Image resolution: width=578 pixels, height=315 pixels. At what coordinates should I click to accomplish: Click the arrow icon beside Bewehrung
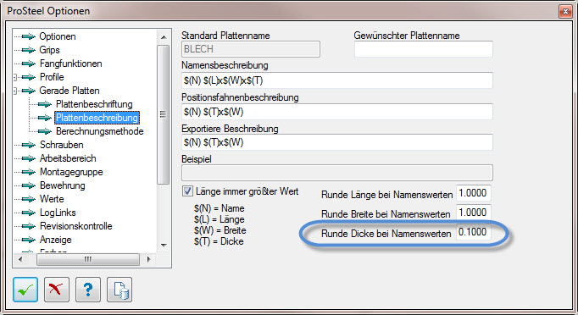pos(28,185)
